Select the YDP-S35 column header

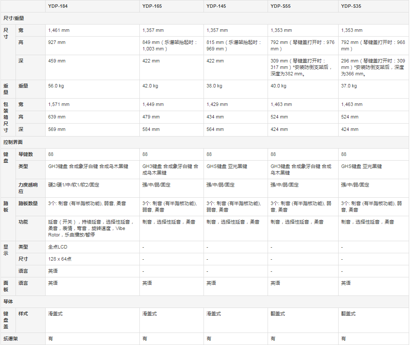374,6
